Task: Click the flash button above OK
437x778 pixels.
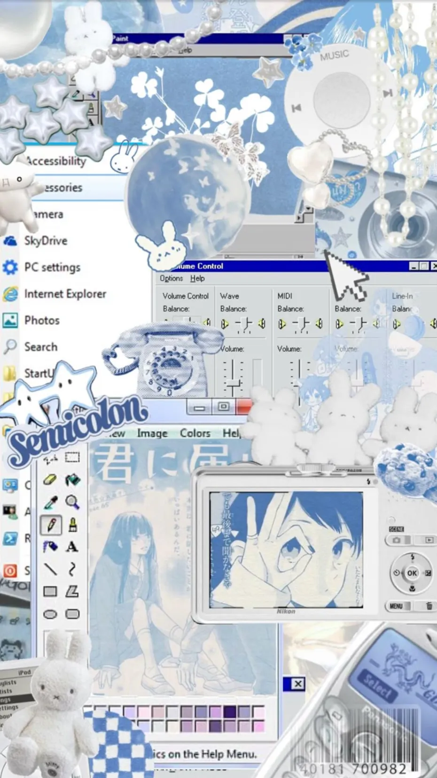Action: coord(413,557)
